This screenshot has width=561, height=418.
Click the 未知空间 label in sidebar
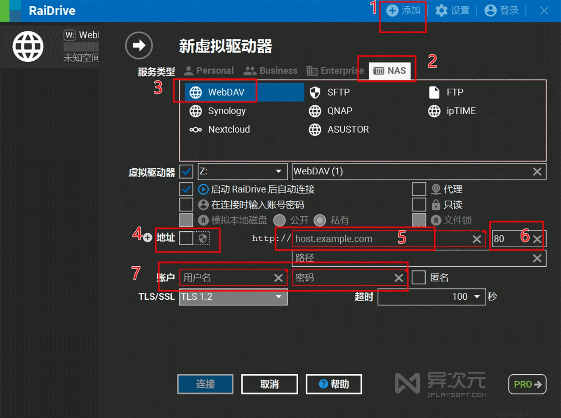pyautogui.click(x=81, y=57)
